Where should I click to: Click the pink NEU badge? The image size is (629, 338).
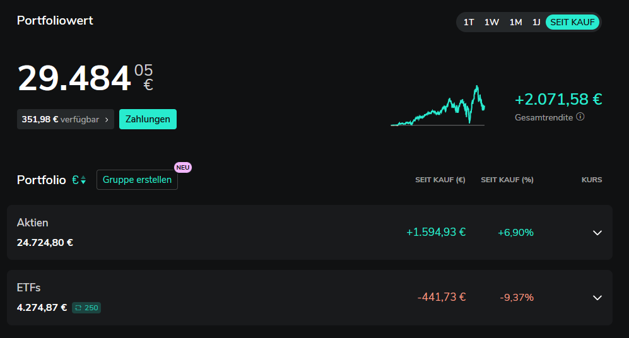click(183, 167)
